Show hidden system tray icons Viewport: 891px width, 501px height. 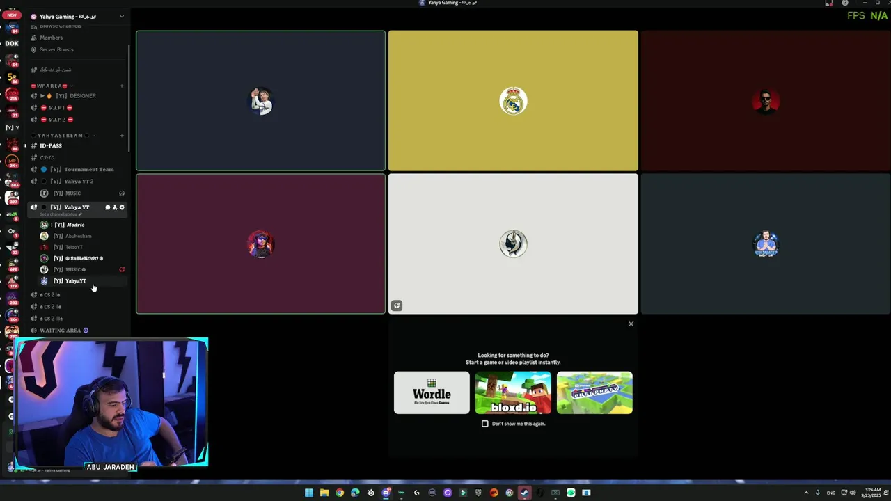807,493
